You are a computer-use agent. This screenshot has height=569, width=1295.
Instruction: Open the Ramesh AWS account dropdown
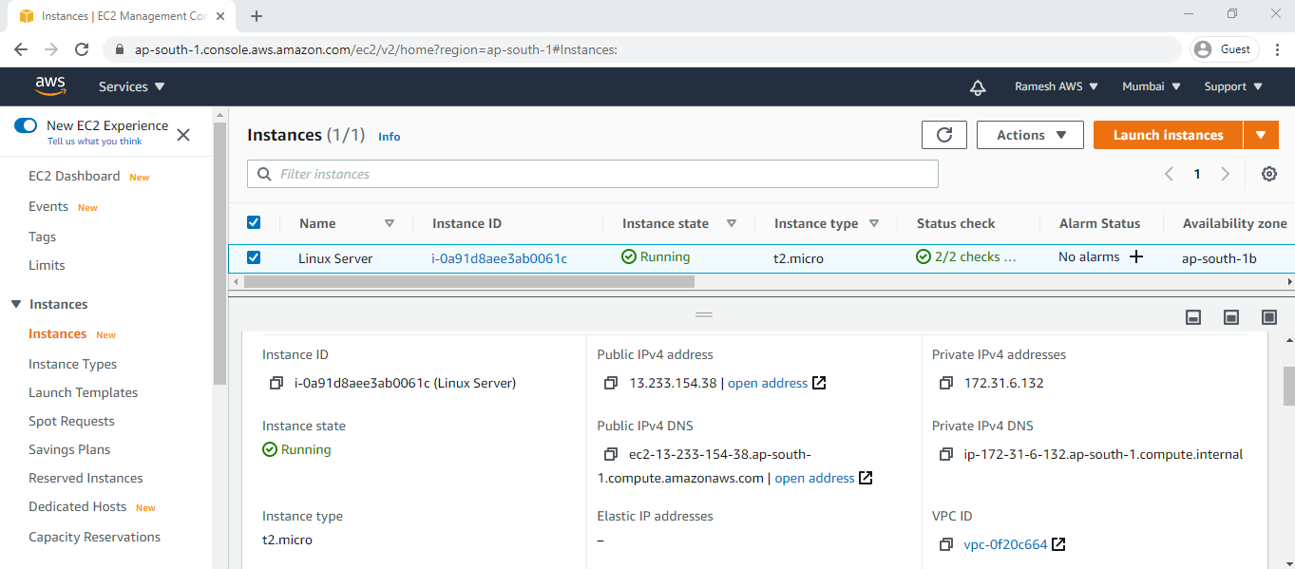[1057, 86]
